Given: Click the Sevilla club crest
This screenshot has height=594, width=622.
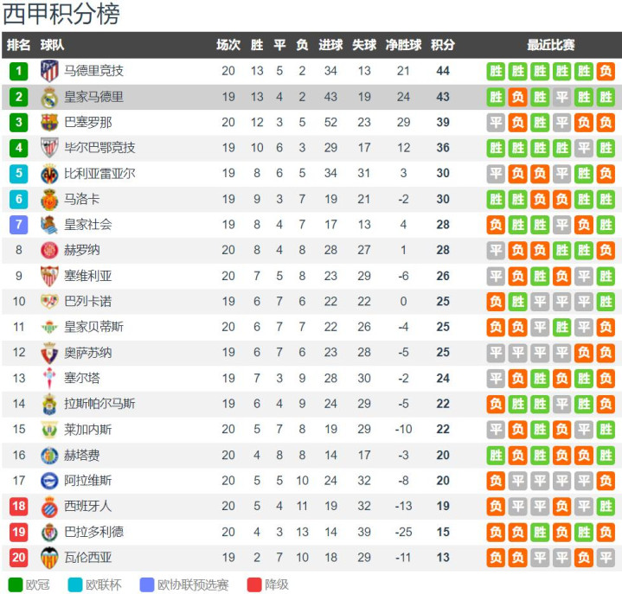Looking at the screenshot, I should click(x=49, y=276).
